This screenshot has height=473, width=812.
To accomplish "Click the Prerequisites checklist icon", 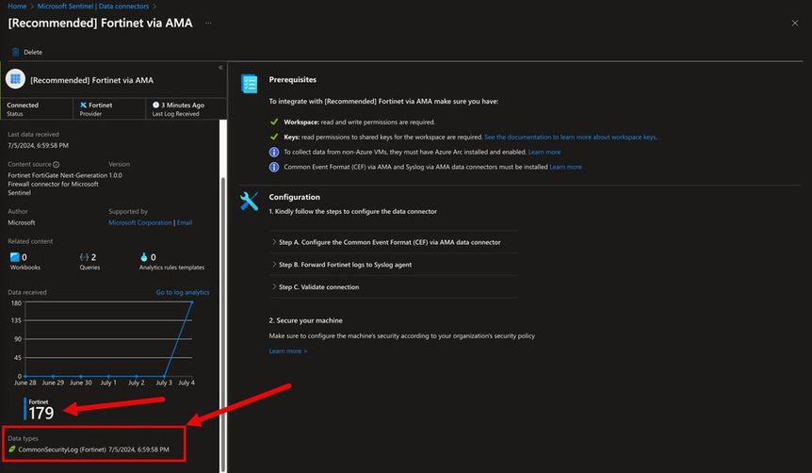I will pos(250,83).
